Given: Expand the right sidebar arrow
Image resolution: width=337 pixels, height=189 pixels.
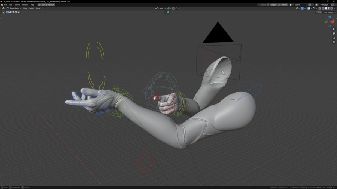Looking at the screenshot, I should pos(336,18).
